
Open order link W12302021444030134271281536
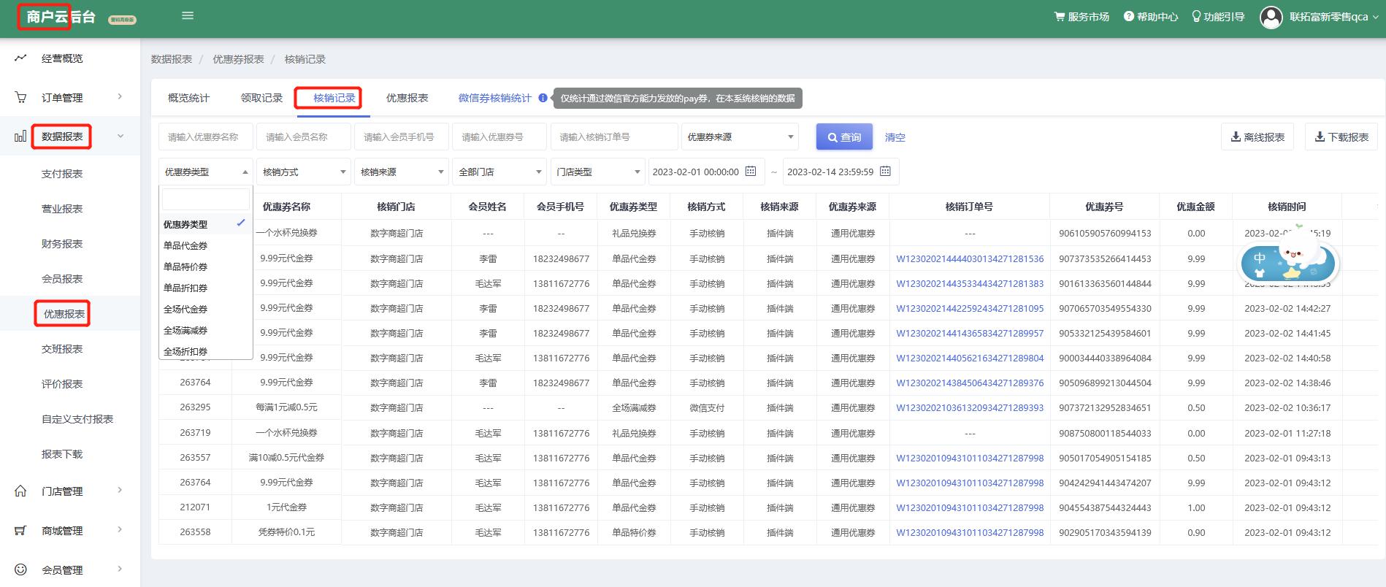[970, 258]
